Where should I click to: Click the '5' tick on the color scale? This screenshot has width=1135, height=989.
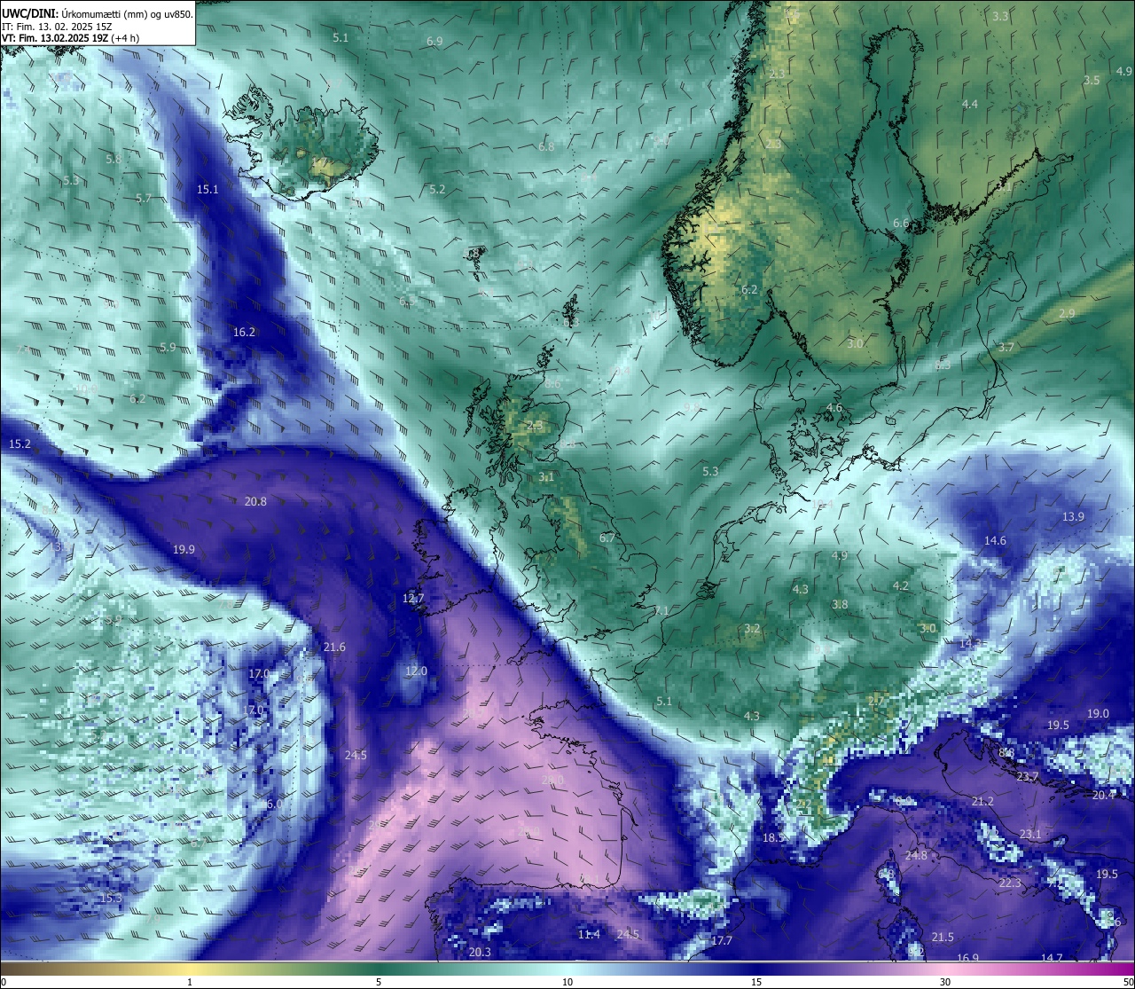pyautogui.click(x=379, y=982)
